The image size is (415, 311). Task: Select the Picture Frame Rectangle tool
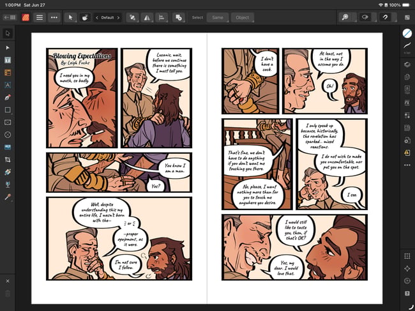tap(8, 122)
